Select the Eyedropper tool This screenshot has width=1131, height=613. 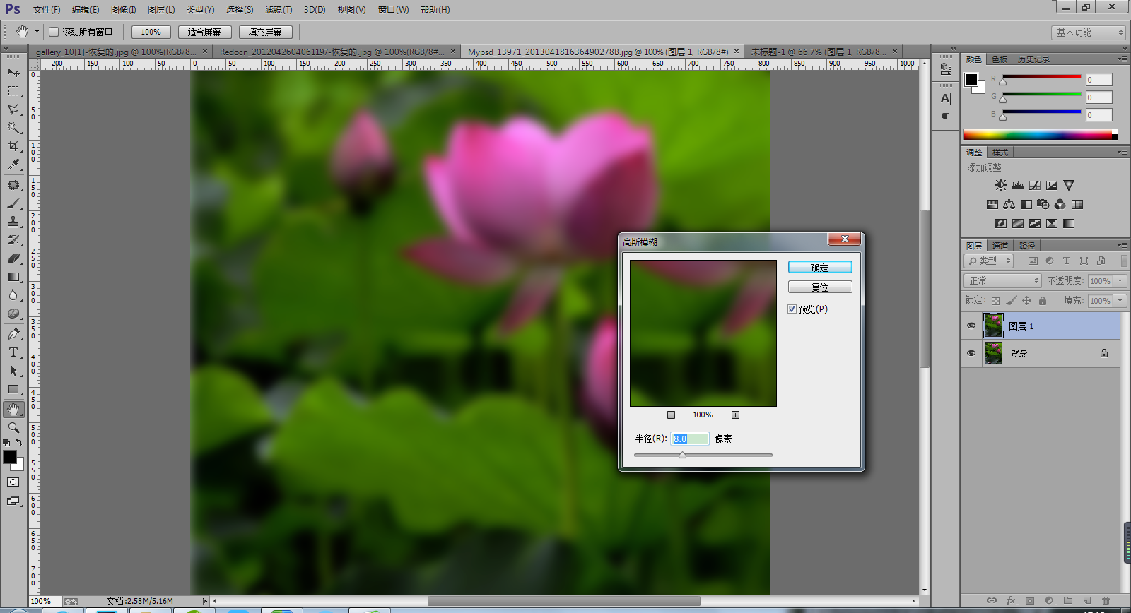tap(13, 165)
